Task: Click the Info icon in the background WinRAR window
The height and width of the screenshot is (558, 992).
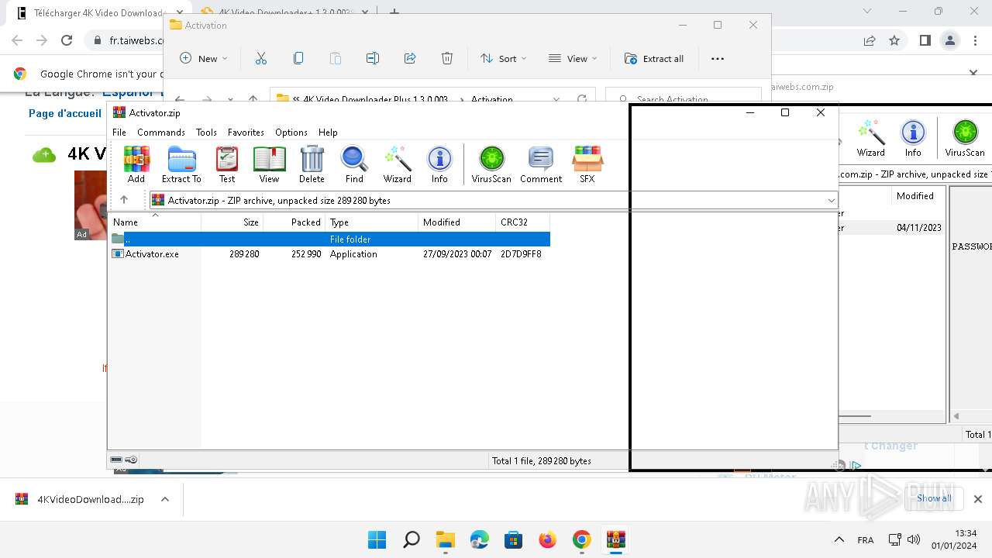Action: coord(913,138)
